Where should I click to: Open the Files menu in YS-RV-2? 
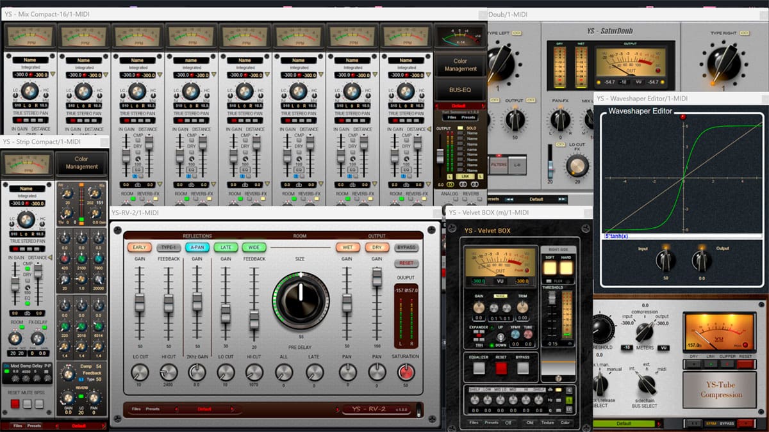coord(136,408)
